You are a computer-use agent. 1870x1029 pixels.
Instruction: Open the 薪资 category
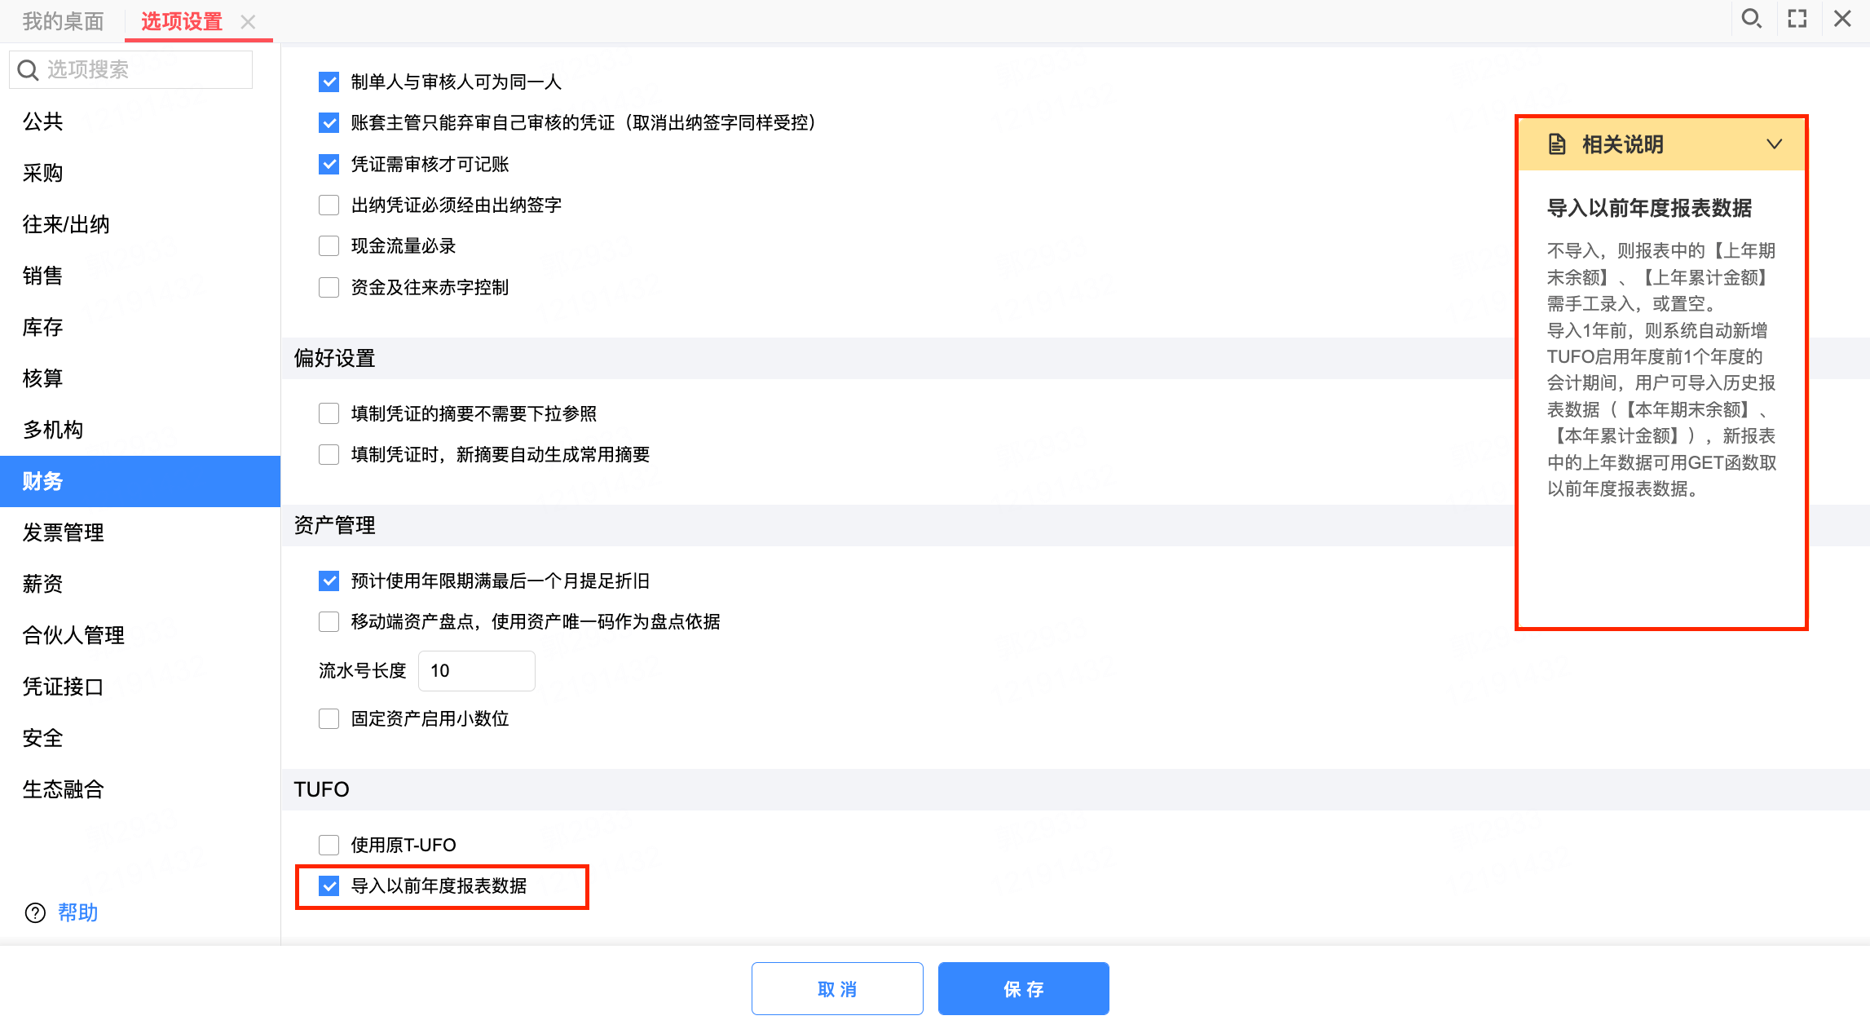pyautogui.click(x=140, y=584)
